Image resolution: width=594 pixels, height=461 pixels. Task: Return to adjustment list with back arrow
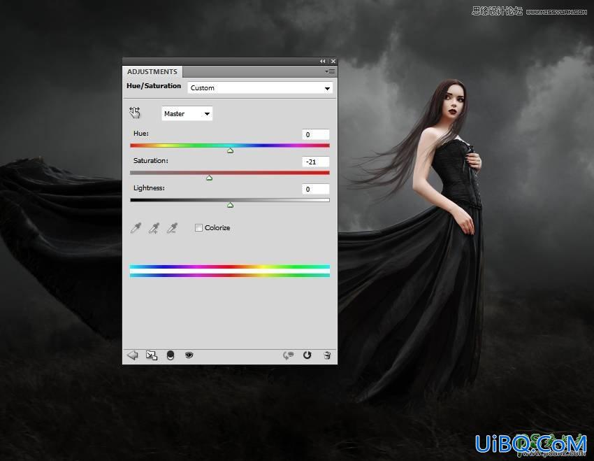coord(133,355)
